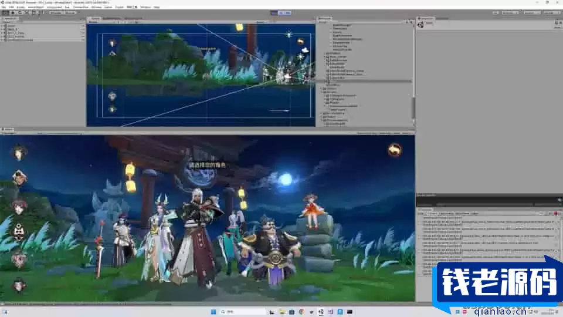Image resolution: width=563 pixels, height=317 pixels.
Task: Open Visual Studio from the taskbar
Action: pos(330,312)
